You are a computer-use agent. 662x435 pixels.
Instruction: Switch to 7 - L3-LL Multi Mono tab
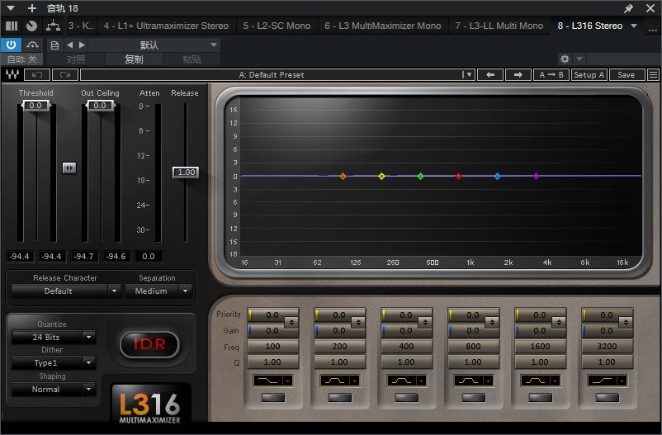click(499, 26)
